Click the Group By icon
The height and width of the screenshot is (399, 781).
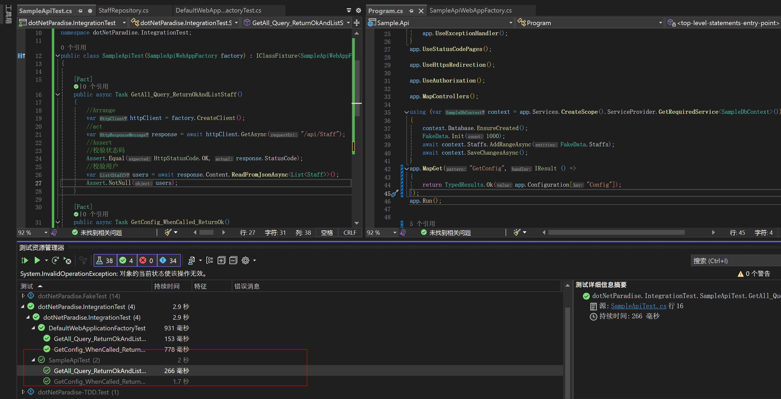point(210,260)
